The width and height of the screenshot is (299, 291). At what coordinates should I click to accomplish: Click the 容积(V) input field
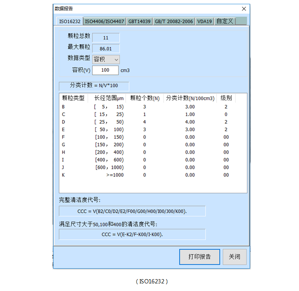(105, 70)
